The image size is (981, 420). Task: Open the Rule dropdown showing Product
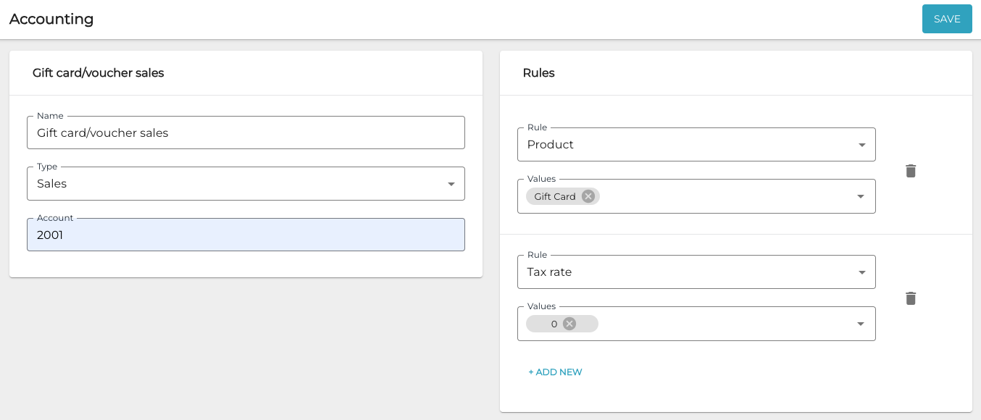(x=696, y=144)
